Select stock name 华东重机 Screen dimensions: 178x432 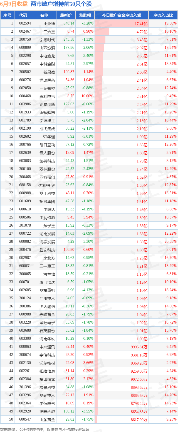click(47, 290)
